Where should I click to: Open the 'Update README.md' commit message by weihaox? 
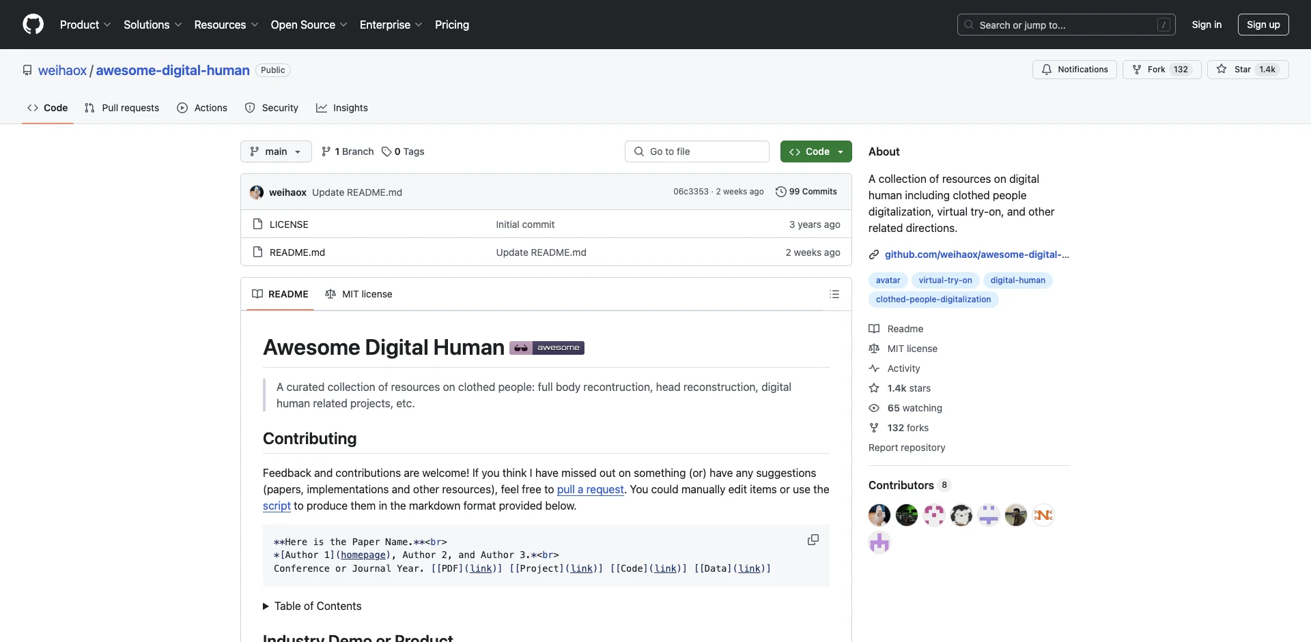pyautogui.click(x=357, y=192)
